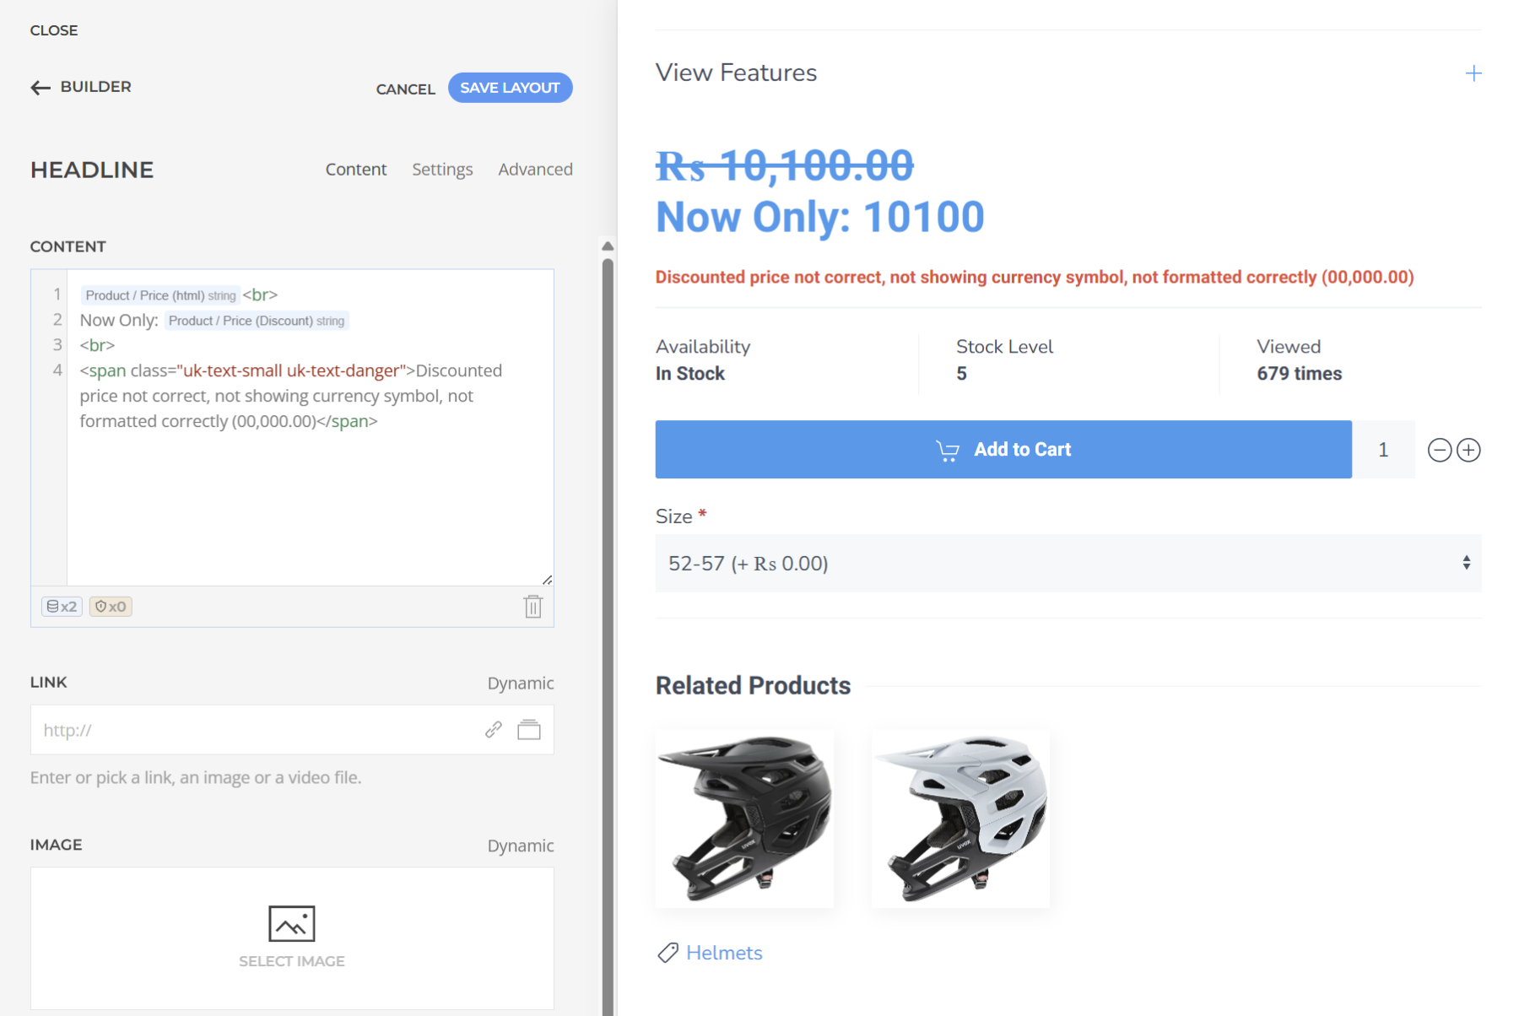Click the select image placeholder icon

pyautogui.click(x=291, y=924)
